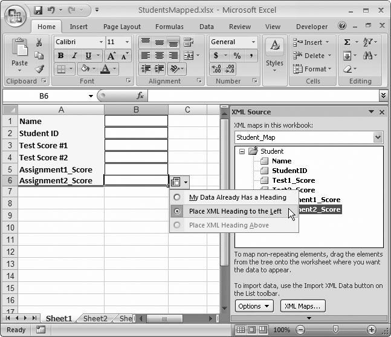The height and width of the screenshot is (337, 391).
Task: Switch to the Sheet2 worksheet tab
Action: [x=95, y=318]
